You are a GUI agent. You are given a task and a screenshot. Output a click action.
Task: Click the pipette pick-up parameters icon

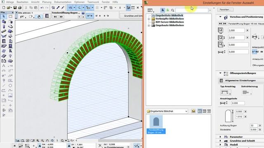click(58, 7)
